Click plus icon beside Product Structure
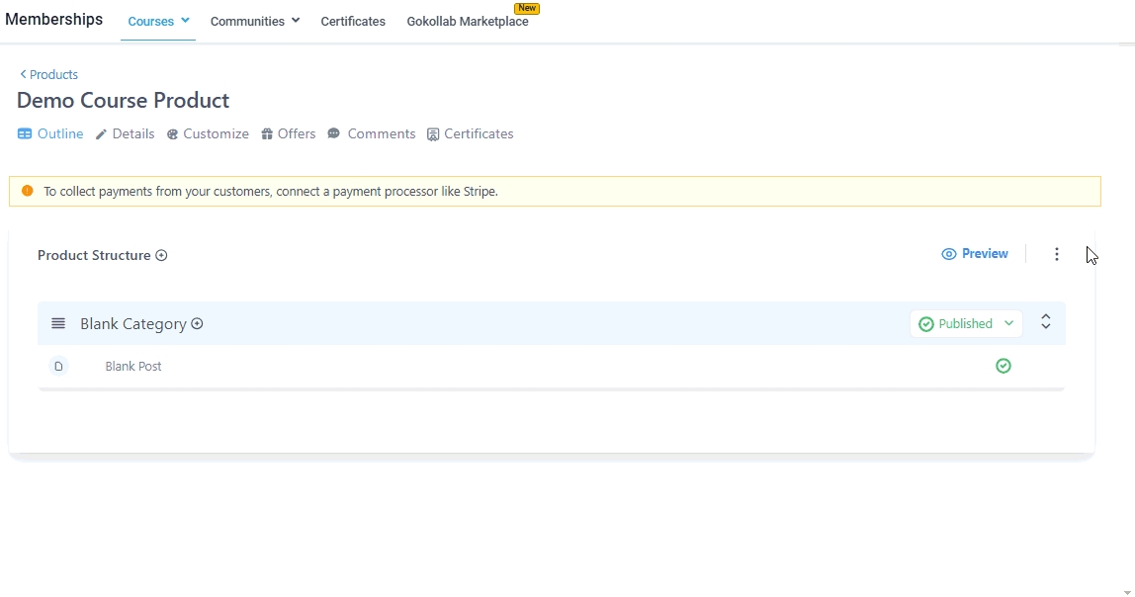The width and height of the screenshot is (1135, 597). pyautogui.click(x=161, y=255)
